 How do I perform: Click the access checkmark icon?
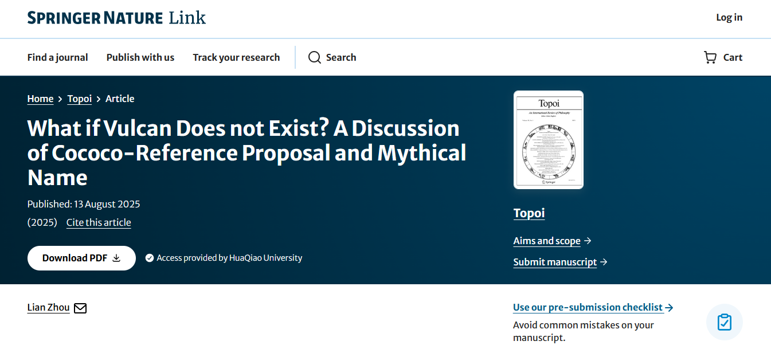point(150,258)
